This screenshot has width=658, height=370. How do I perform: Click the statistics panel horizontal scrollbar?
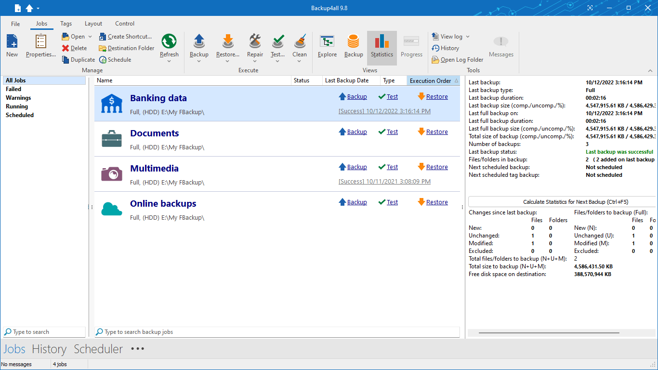coord(549,333)
